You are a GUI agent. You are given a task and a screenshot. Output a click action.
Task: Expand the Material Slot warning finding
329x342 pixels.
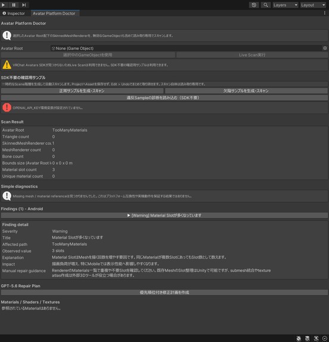(x=164, y=215)
